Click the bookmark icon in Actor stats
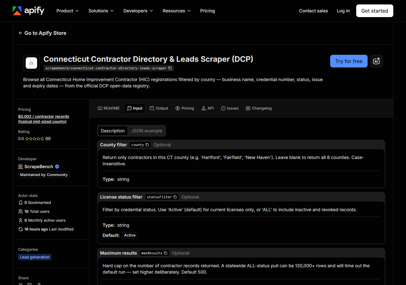Viewport: 406px width, 285px height. pyautogui.click(x=21, y=203)
